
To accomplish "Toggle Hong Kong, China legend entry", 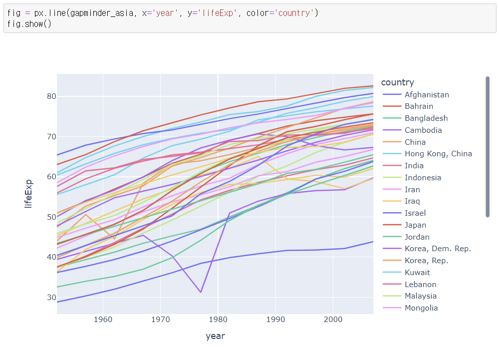I will pyautogui.click(x=428, y=154).
